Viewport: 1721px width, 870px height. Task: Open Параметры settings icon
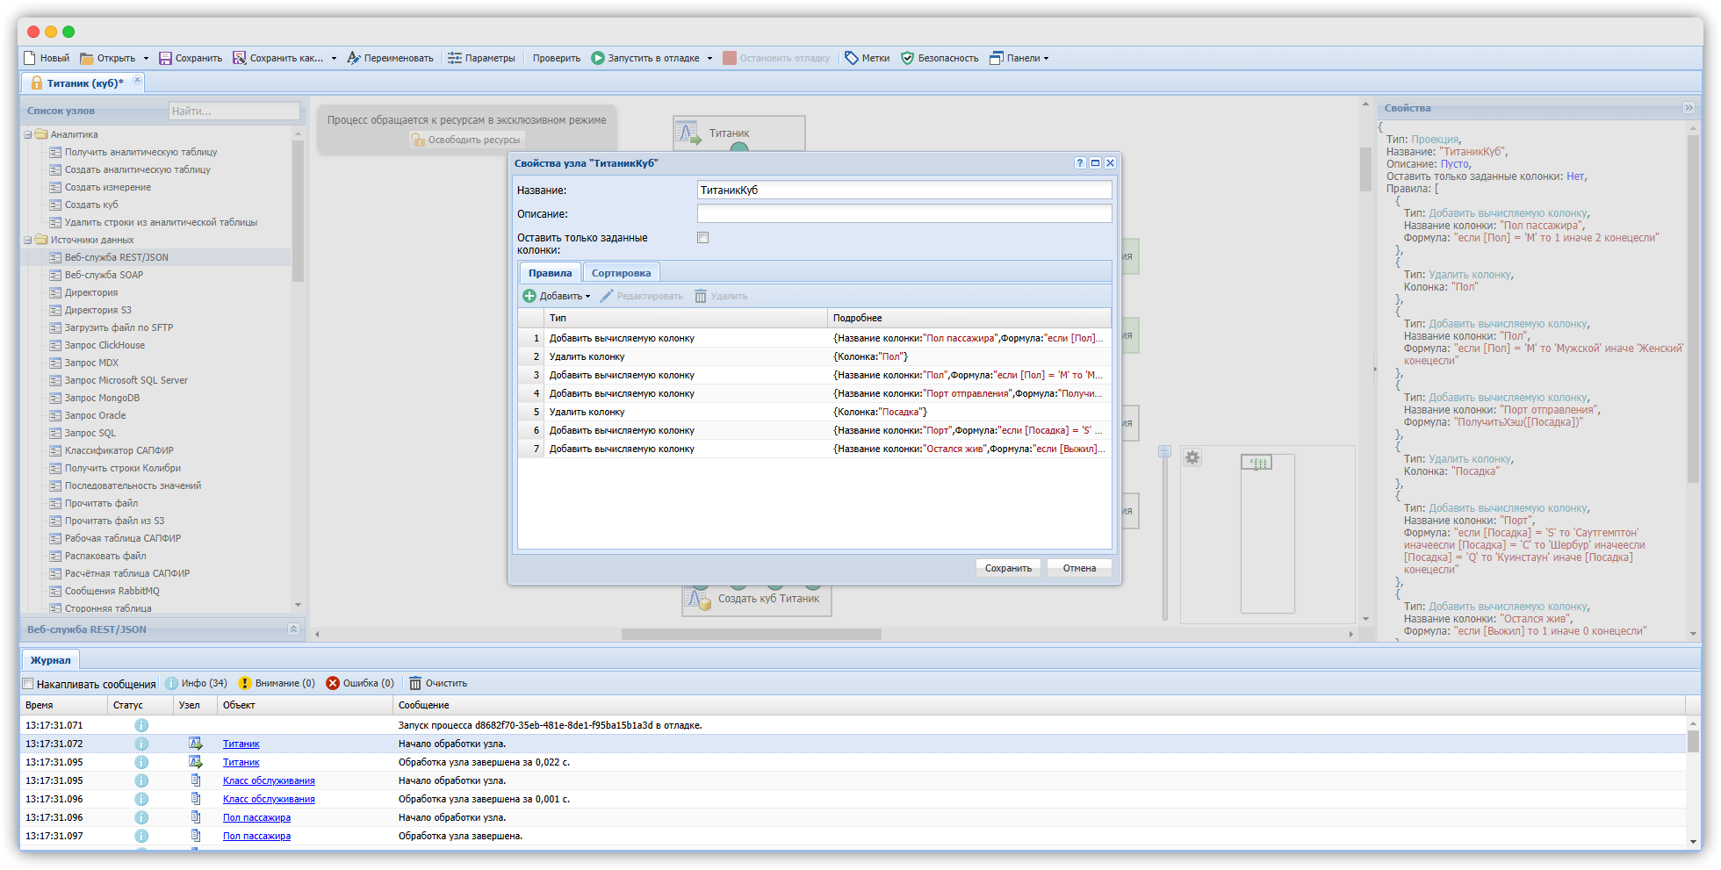pos(455,58)
